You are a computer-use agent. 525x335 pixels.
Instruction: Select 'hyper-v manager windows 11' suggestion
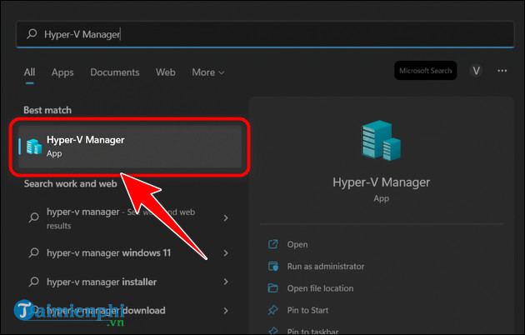(130, 253)
